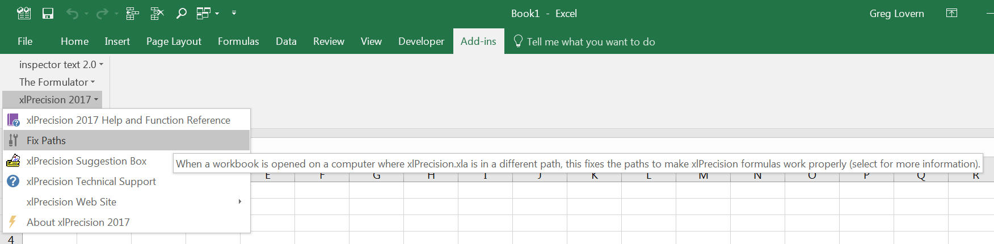Viewport: 994px width, 244px height.
Task: Open Switch Windows dropdown arrow
Action: [217, 13]
